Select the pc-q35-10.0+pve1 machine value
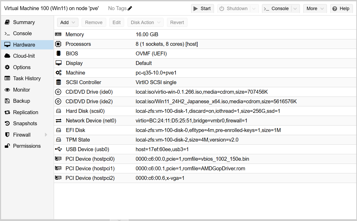 tap(156, 73)
